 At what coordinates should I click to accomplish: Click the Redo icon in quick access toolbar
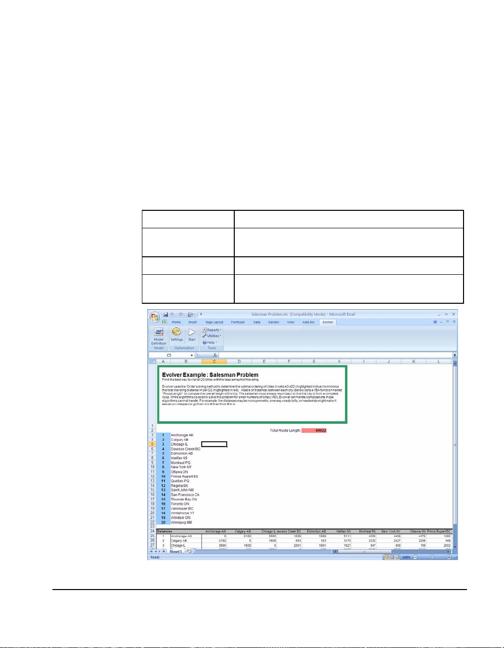(x=181, y=315)
